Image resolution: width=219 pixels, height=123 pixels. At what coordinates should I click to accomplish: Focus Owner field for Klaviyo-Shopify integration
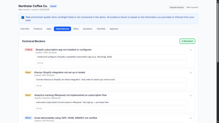click(x=111, y=86)
